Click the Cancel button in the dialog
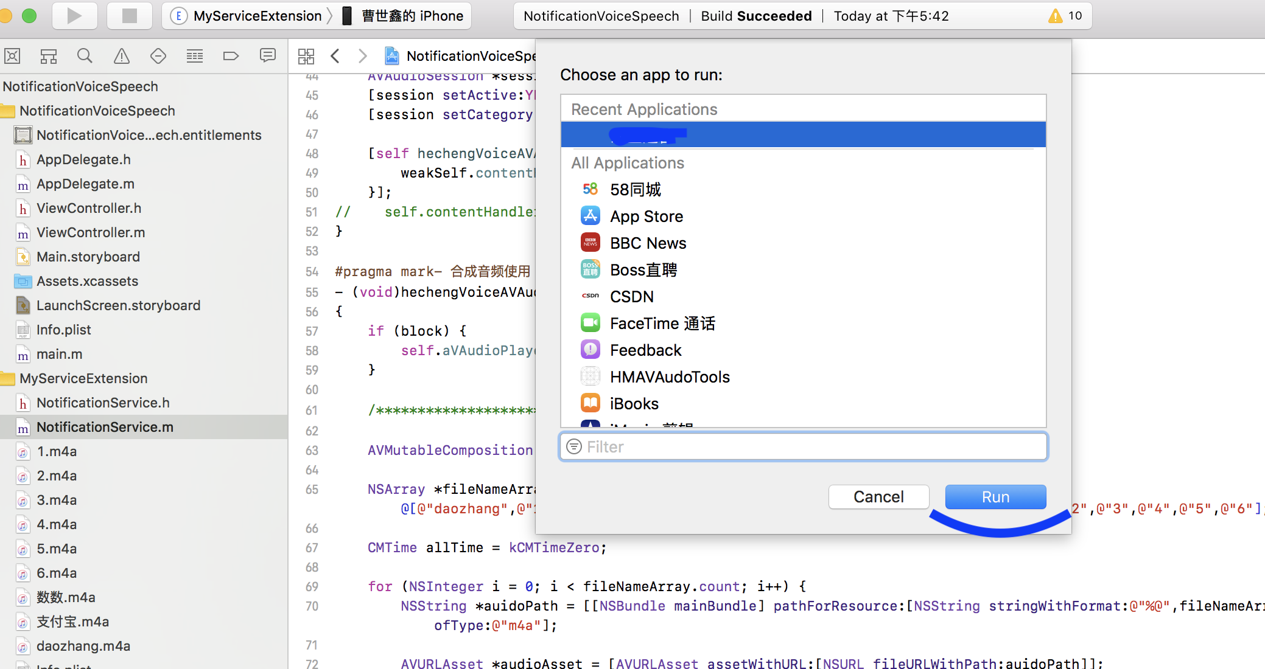Image resolution: width=1265 pixels, height=669 pixels. [878, 497]
